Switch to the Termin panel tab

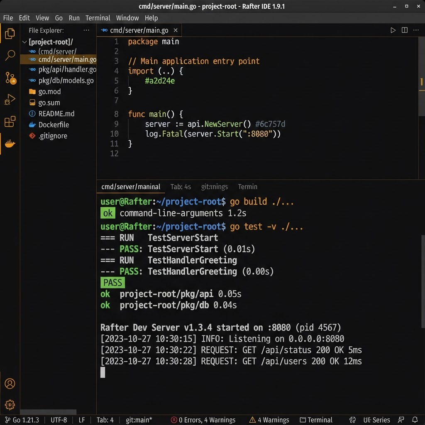coord(247,187)
